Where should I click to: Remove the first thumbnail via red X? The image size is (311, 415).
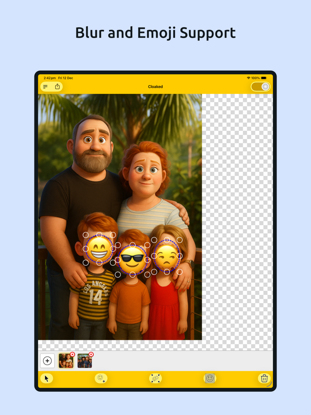pos(73,354)
